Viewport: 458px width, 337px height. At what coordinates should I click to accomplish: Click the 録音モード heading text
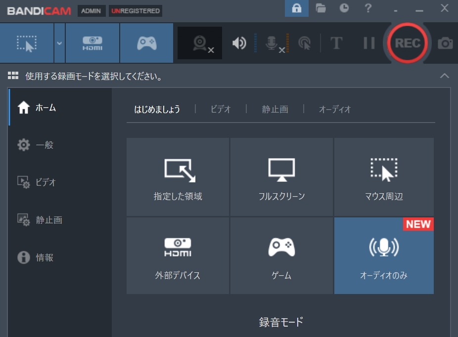click(x=281, y=322)
